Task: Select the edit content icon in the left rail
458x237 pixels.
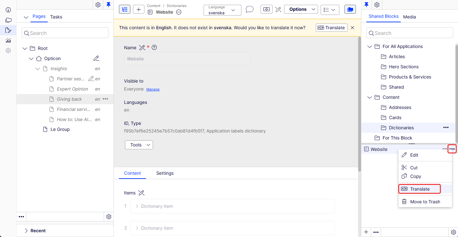Action: (8, 30)
